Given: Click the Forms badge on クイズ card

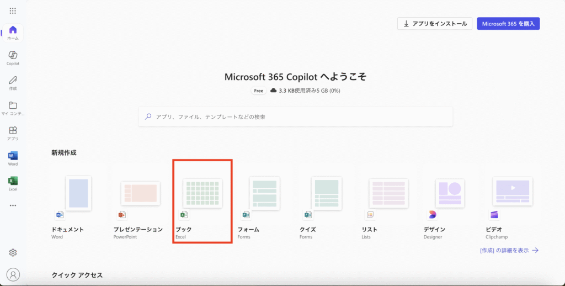Looking at the screenshot, I should (x=308, y=215).
